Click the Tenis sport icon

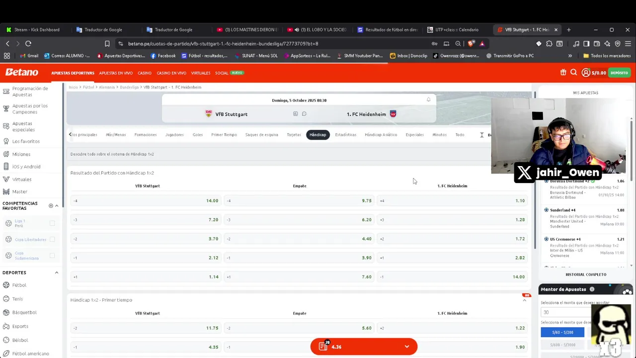pyautogui.click(x=6, y=299)
